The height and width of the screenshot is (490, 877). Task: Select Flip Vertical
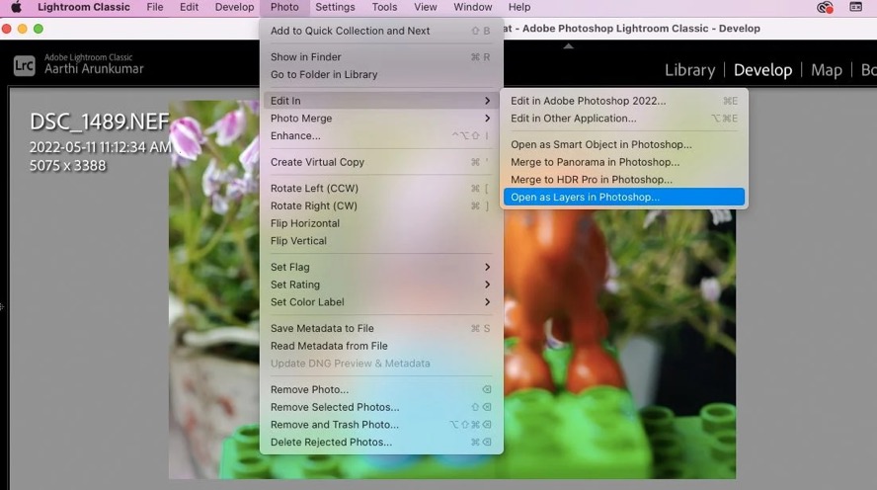tap(380, 240)
